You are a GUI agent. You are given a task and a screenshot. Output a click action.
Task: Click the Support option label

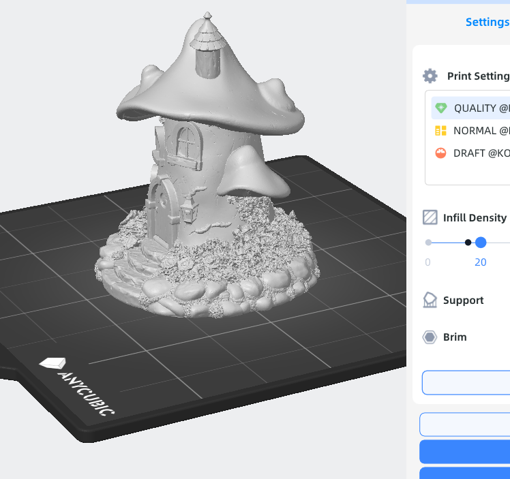point(463,300)
